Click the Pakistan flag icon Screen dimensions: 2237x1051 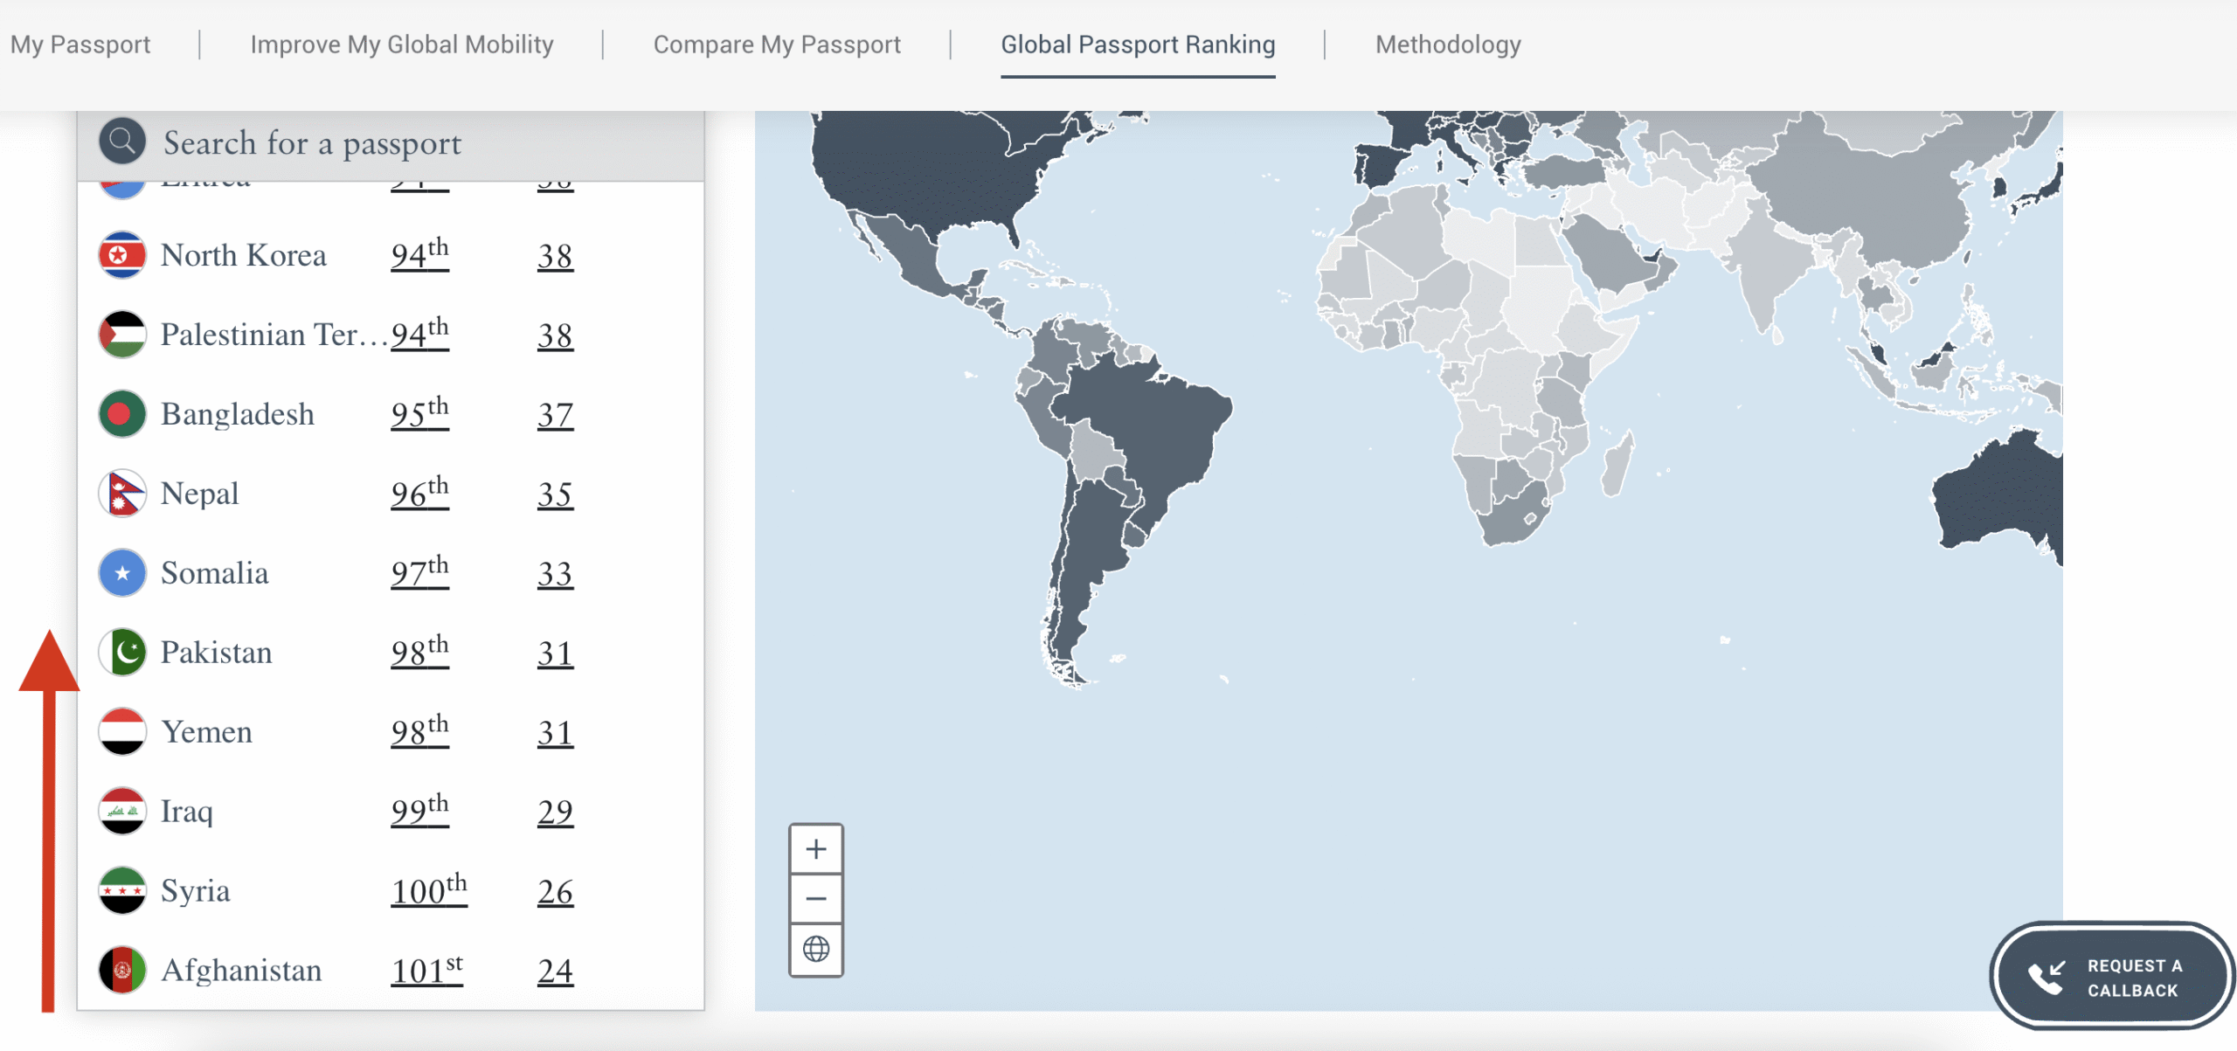(122, 653)
